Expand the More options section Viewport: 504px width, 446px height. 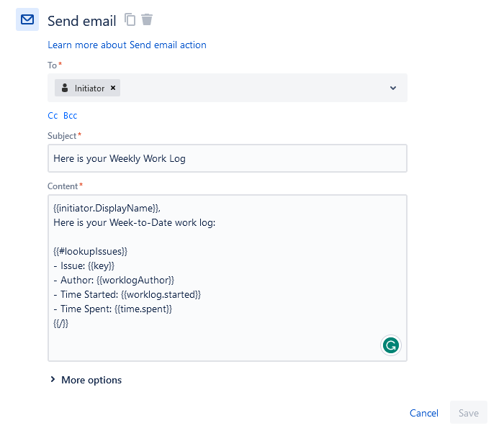(x=86, y=380)
